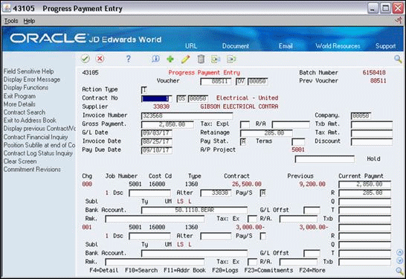Click the Tax Amt. field

point(372,133)
